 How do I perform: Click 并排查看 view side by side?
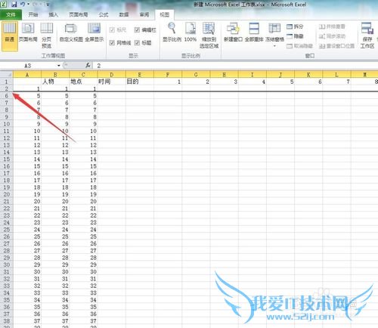(x=332, y=26)
